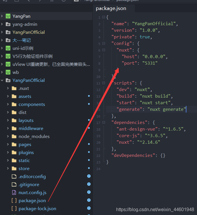197x215 pixels.
Task: Select the .editorconfig file
Action: coord(32,177)
